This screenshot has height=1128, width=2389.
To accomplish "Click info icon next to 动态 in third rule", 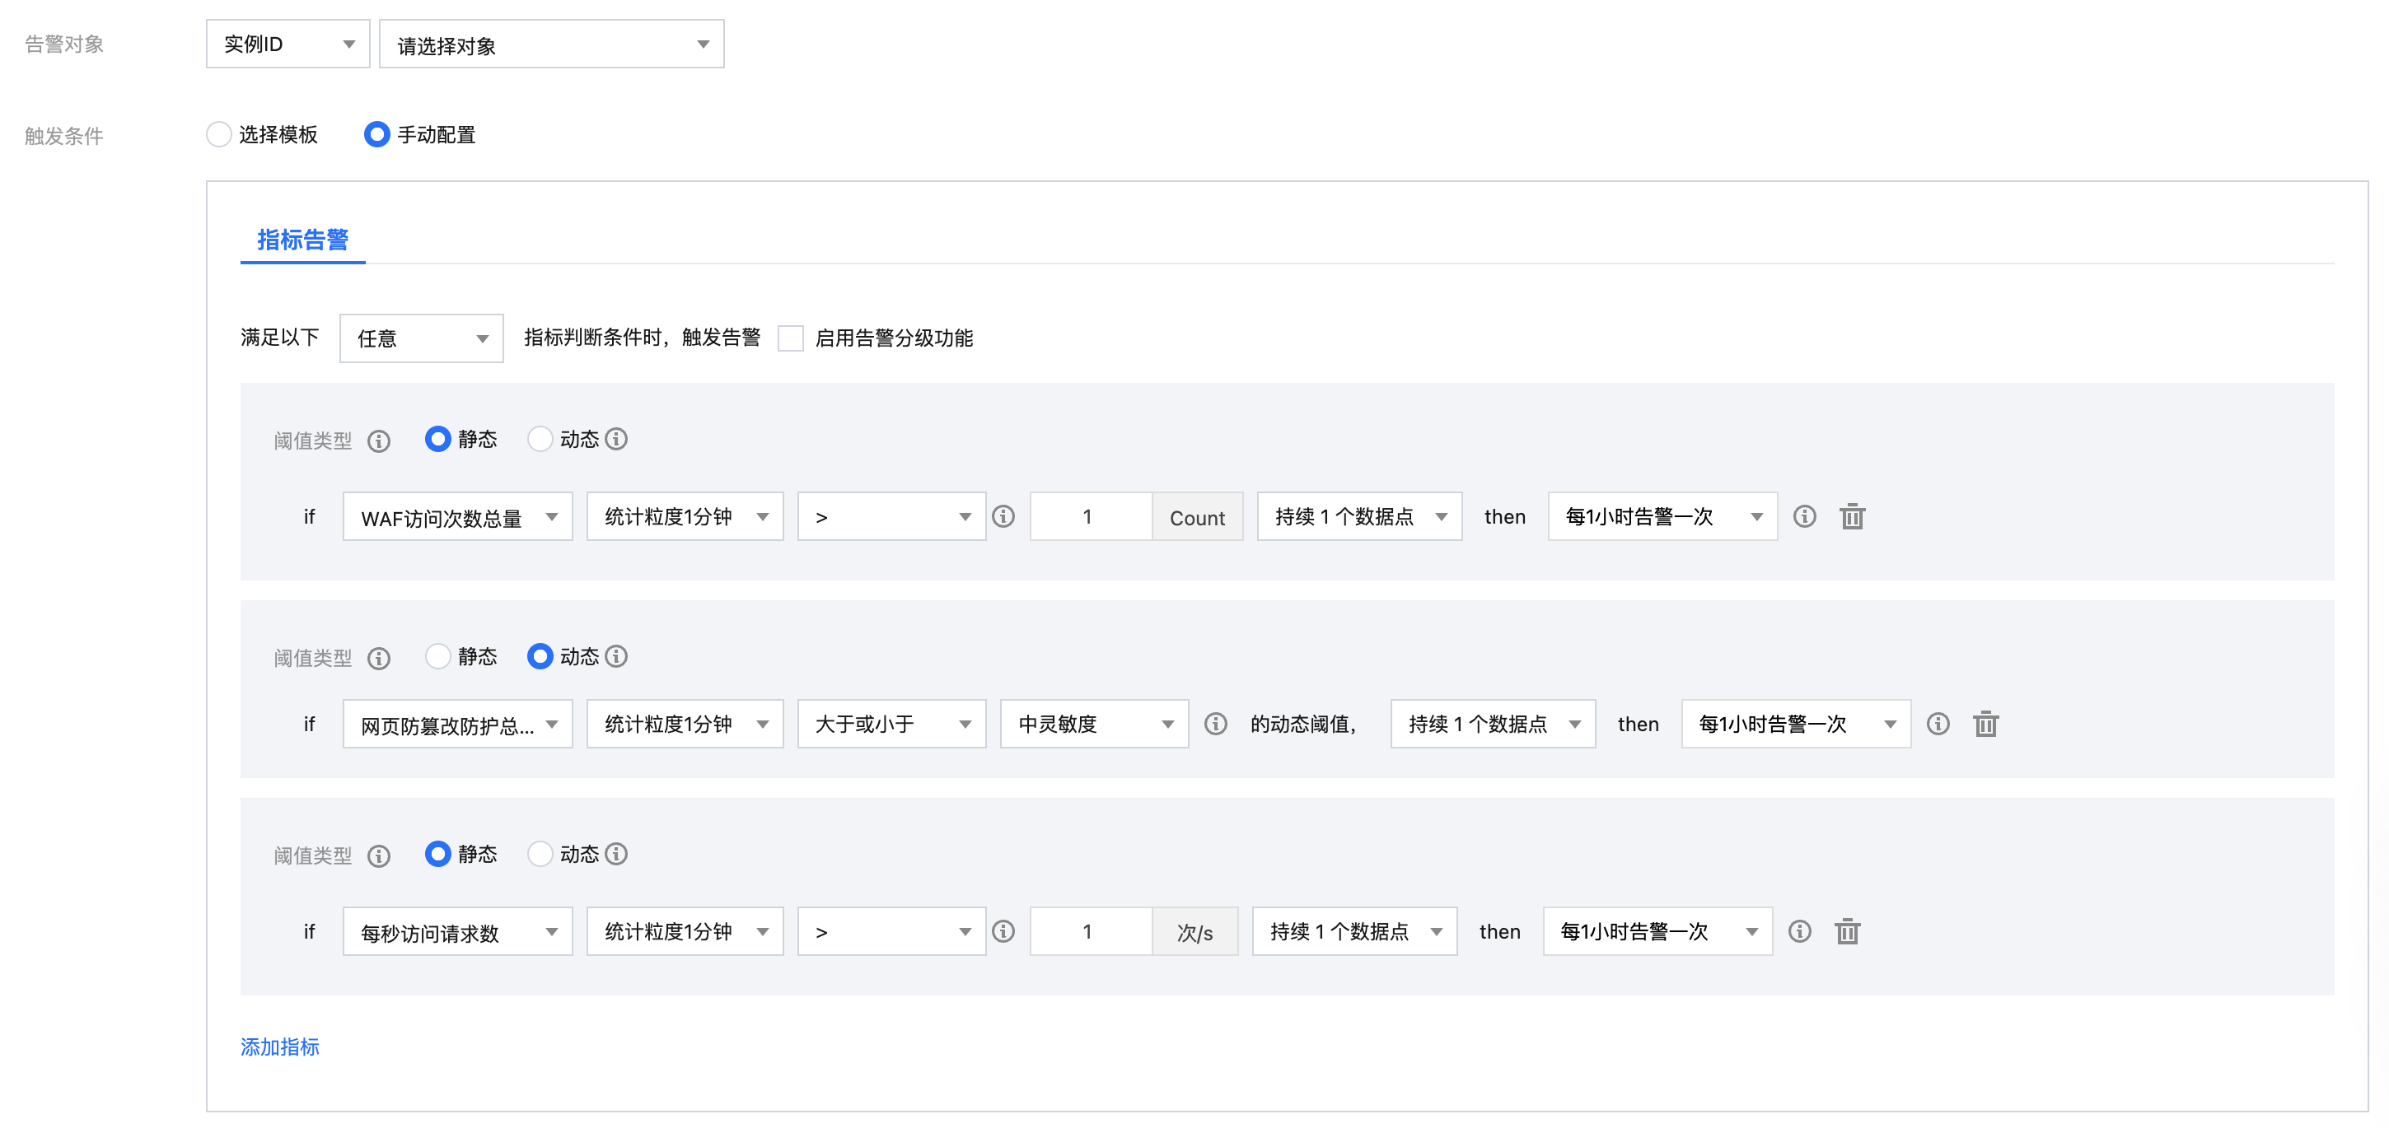I will pos(617,854).
